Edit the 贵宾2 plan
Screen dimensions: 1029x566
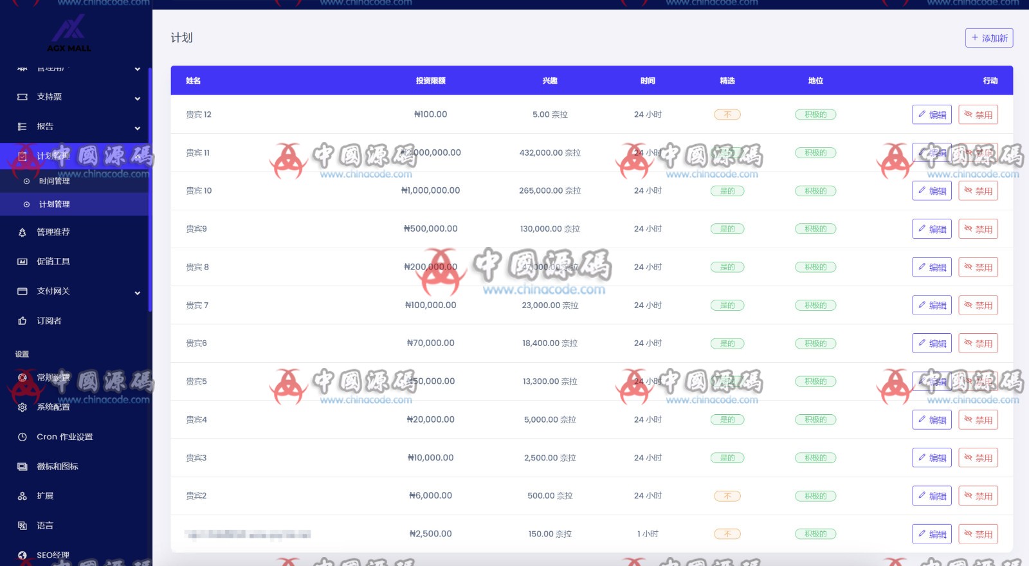tap(931, 496)
